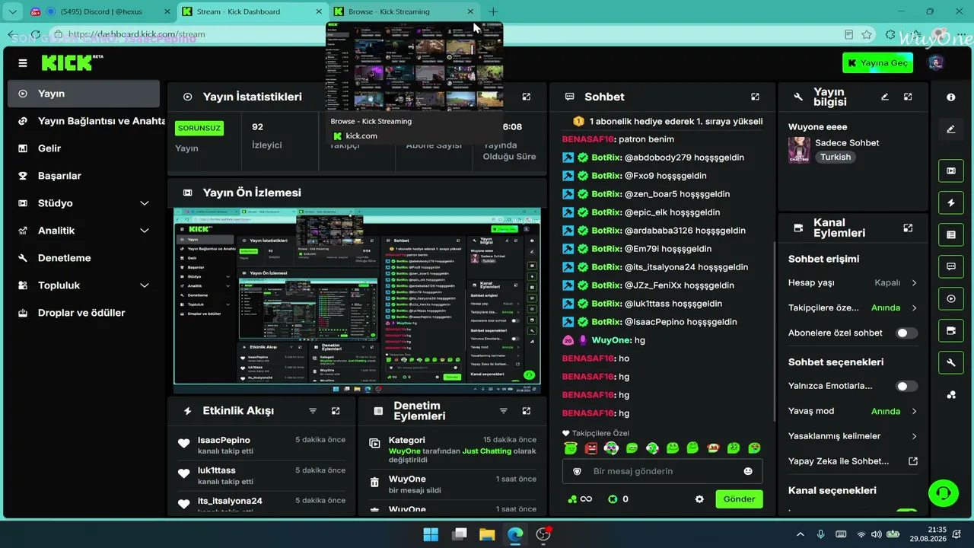Open Windows Start menu
This screenshot has height=548, width=974.
431,534
